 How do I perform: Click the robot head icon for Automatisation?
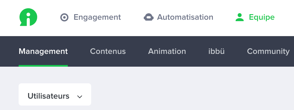149,17
